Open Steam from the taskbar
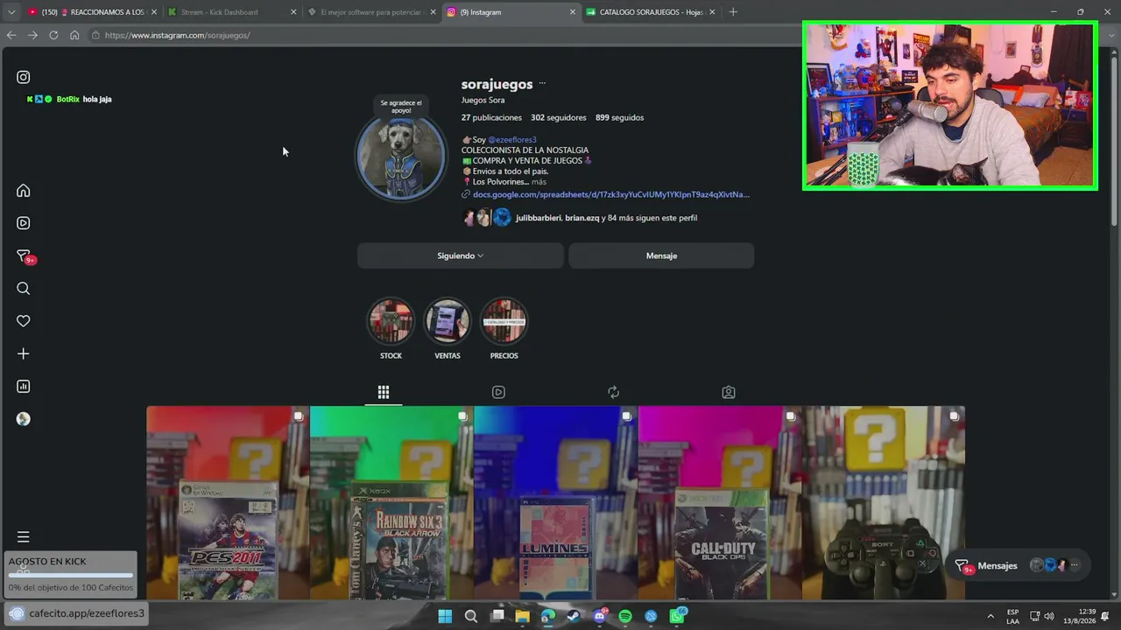 574,616
